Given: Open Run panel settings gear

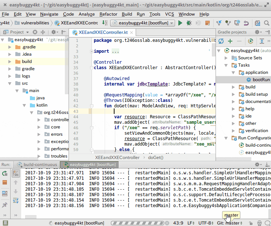Looking at the screenshot, I should click(258, 164).
